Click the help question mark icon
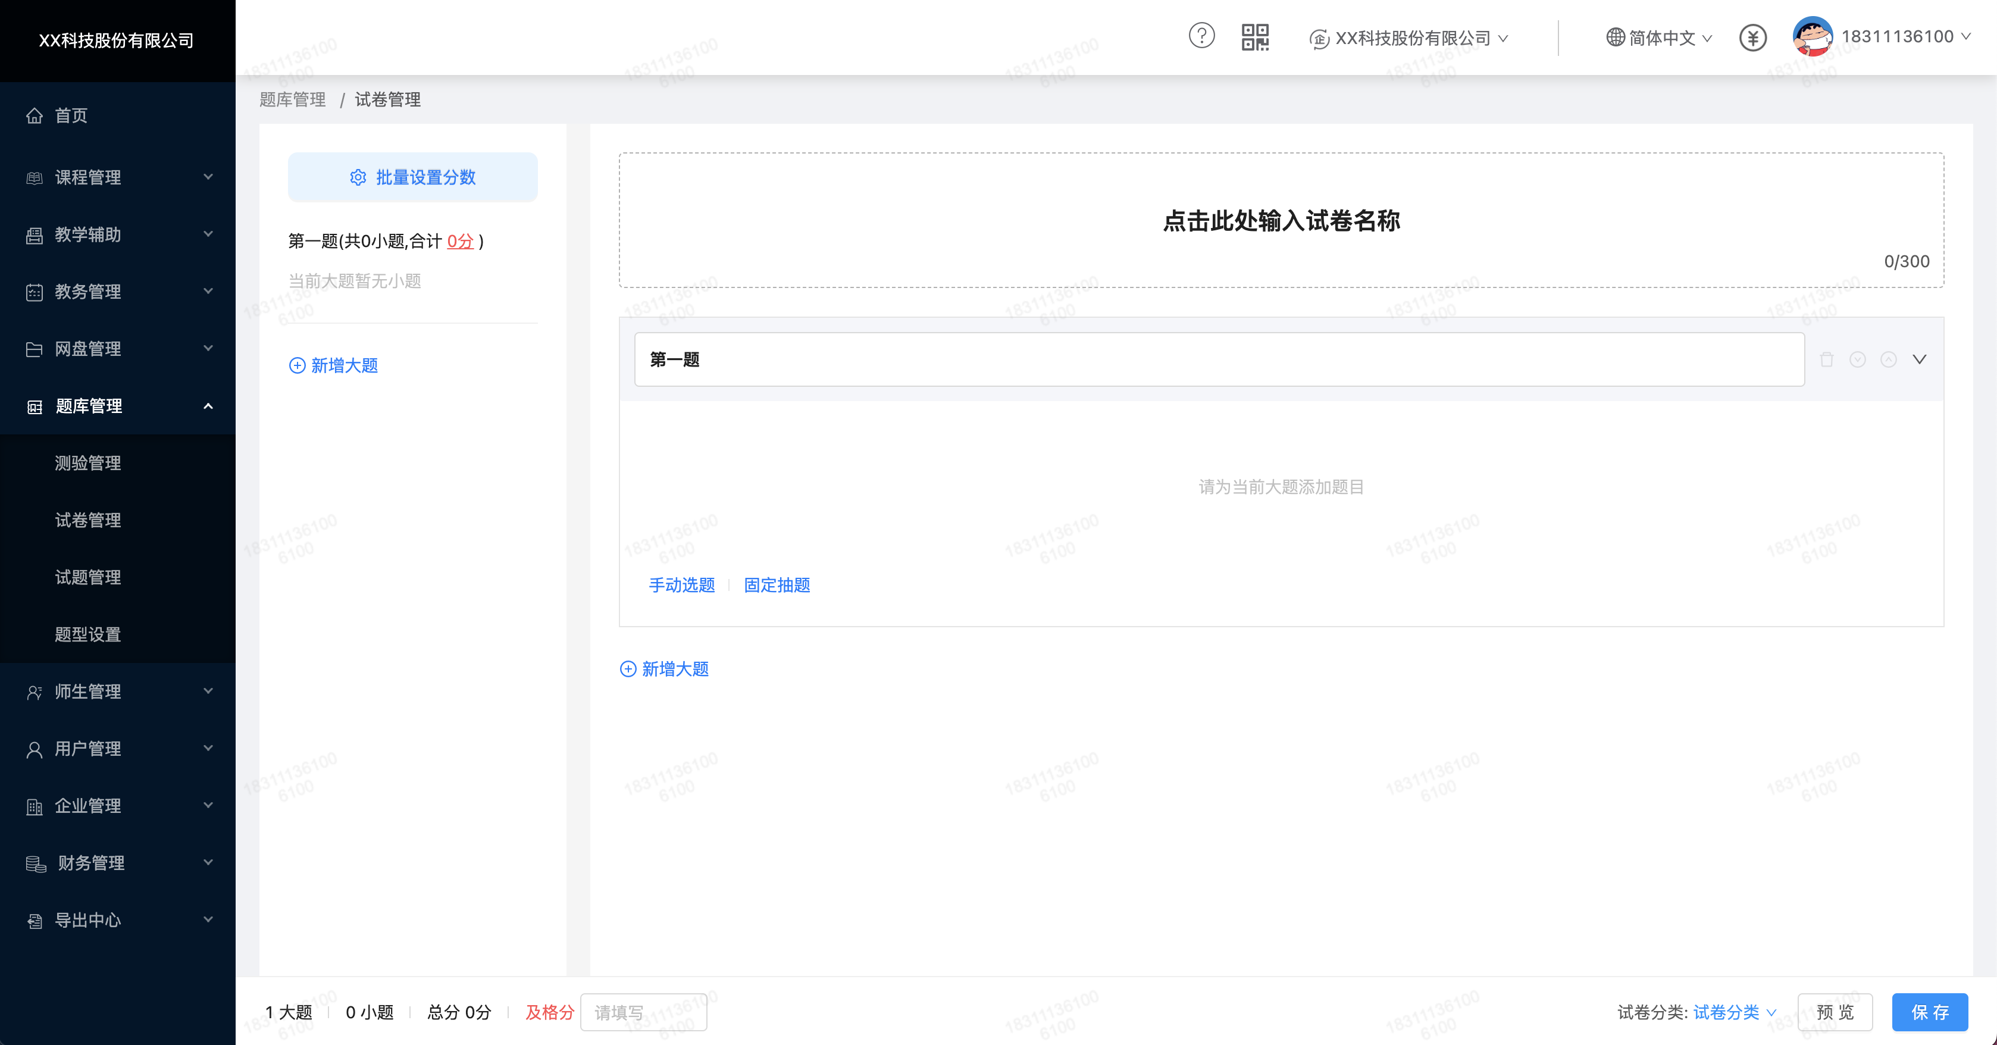 tap(1201, 36)
